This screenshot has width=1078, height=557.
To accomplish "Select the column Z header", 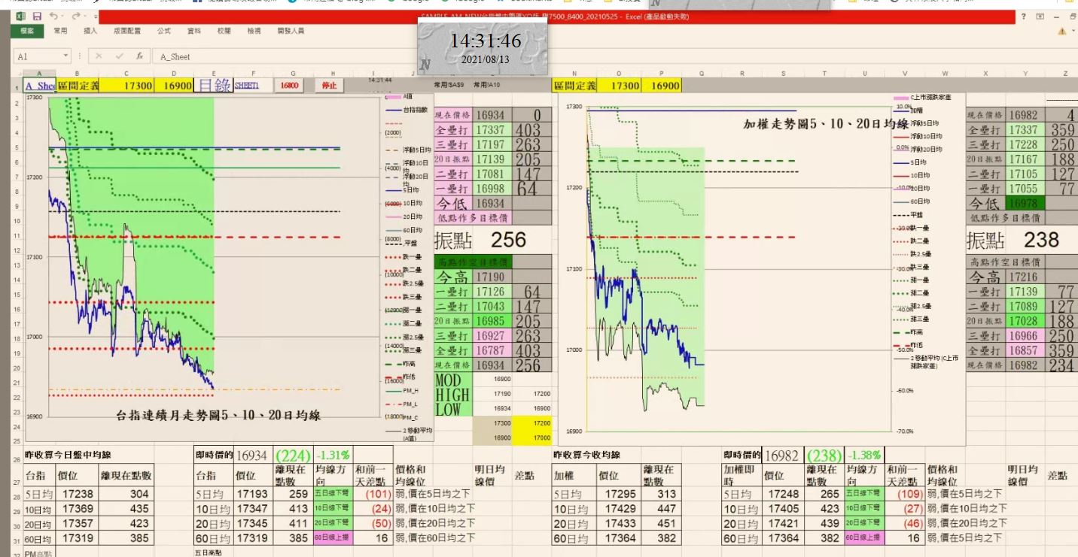I will coord(1065,73).
